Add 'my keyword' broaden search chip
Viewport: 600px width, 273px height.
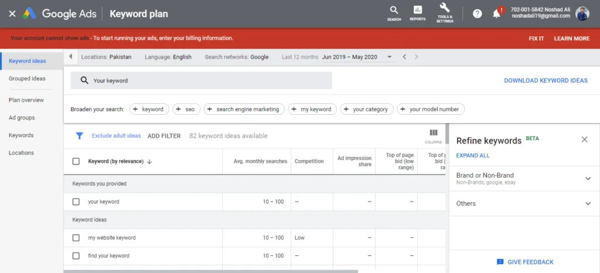point(312,109)
